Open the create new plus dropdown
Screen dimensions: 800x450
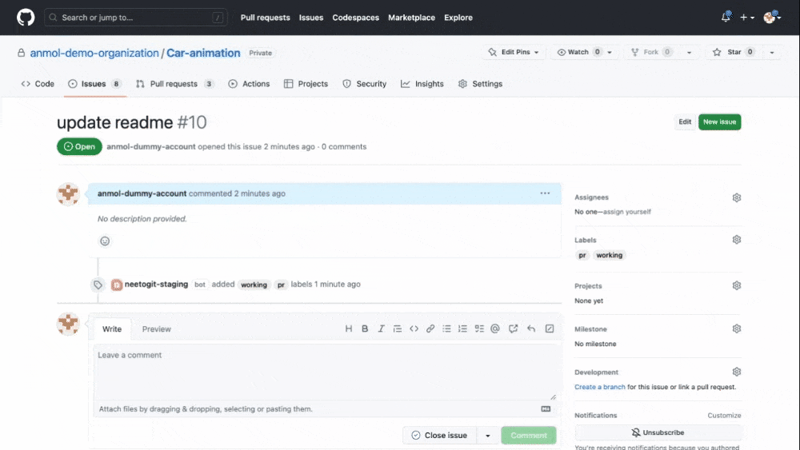point(747,18)
